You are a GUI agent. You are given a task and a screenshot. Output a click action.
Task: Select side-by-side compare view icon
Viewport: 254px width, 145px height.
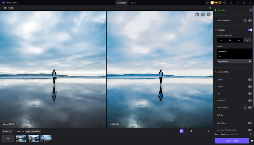click(x=181, y=131)
